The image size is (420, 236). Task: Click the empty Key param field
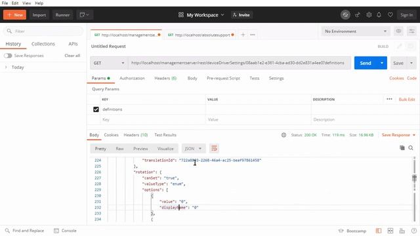click(153, 119)
